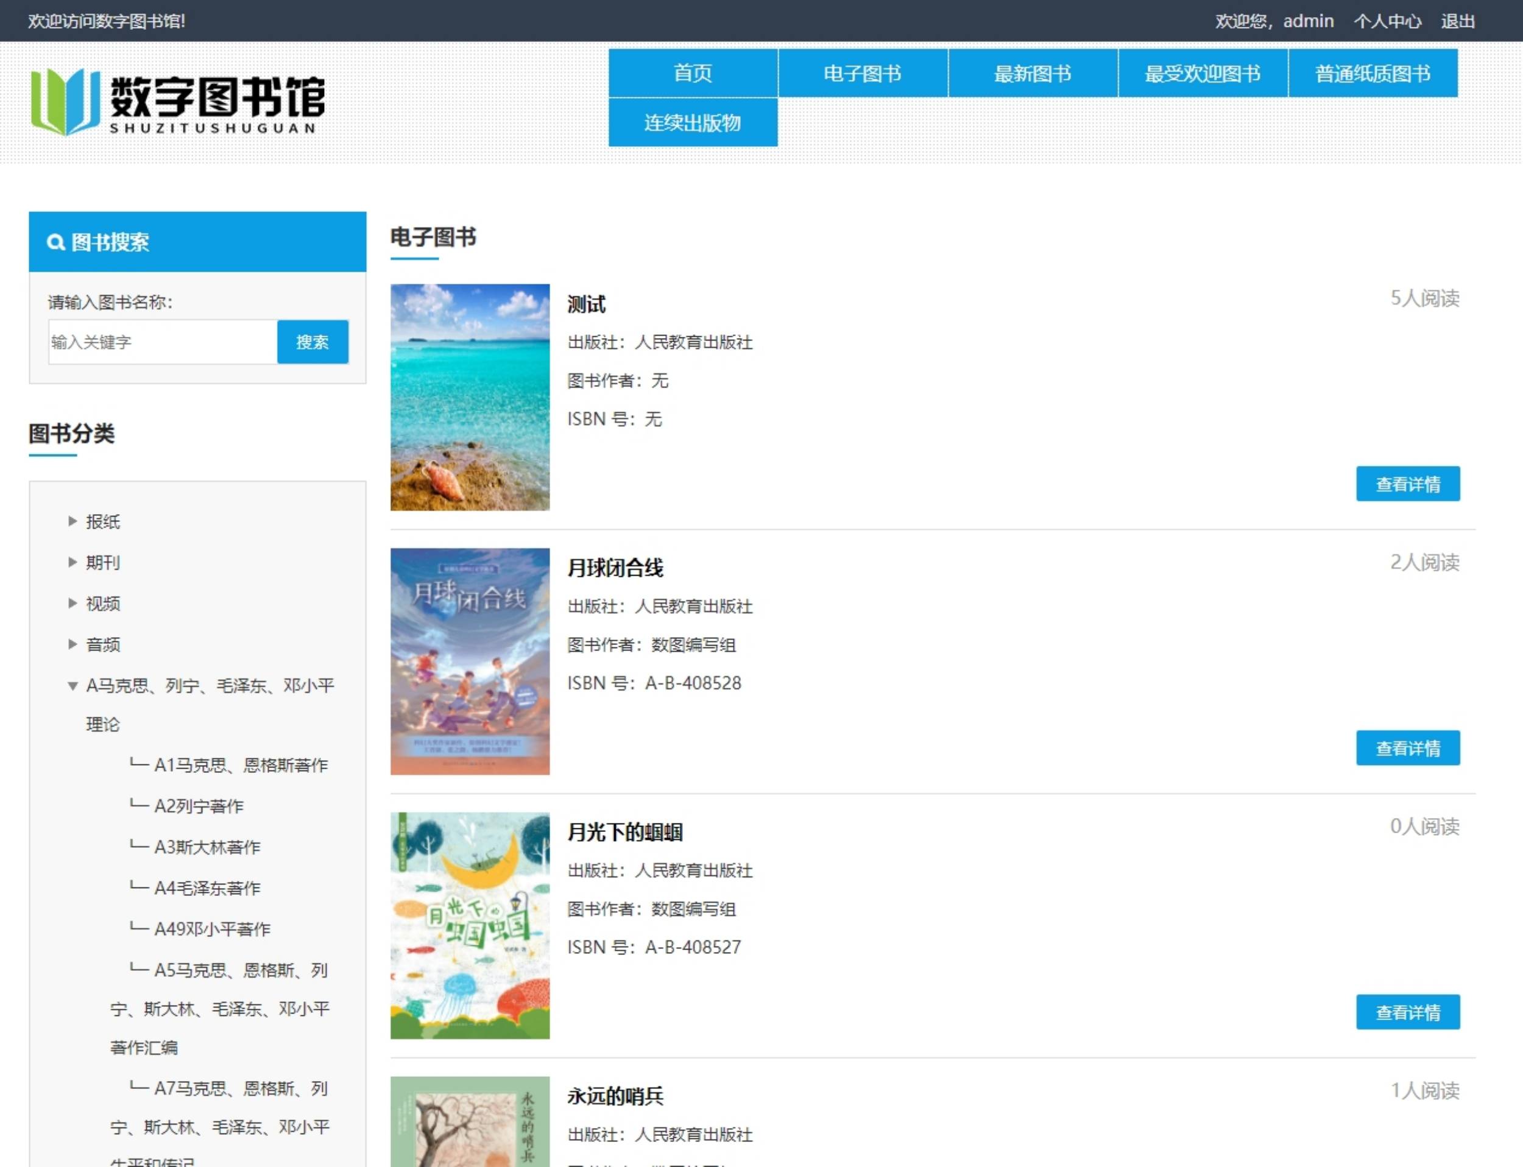The height and width of the screenshot is (1167, 1523).
Task: Click the 退出 logout link
Action: click(1457, 21)
